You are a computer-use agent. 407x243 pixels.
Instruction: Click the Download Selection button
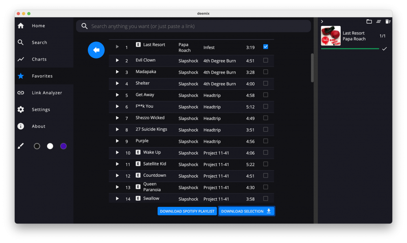(246, 211)
